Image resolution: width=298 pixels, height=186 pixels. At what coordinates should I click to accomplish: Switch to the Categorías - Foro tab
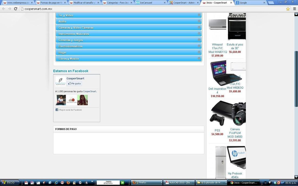click(118, 3)
